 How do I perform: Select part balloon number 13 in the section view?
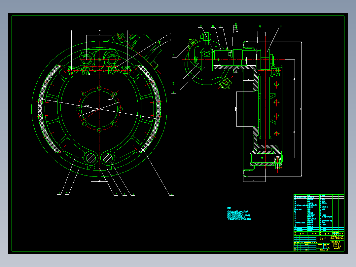click(x=213, y=26)
